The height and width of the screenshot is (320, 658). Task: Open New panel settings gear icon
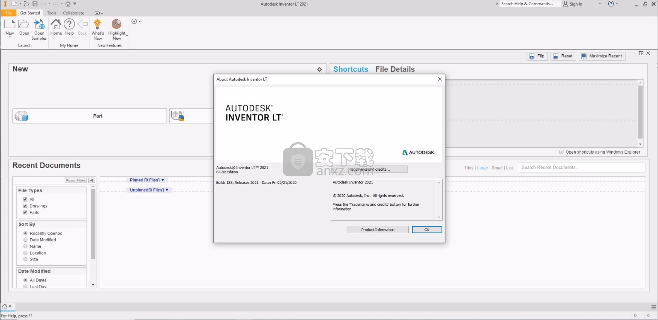click(x=320, y=69)
